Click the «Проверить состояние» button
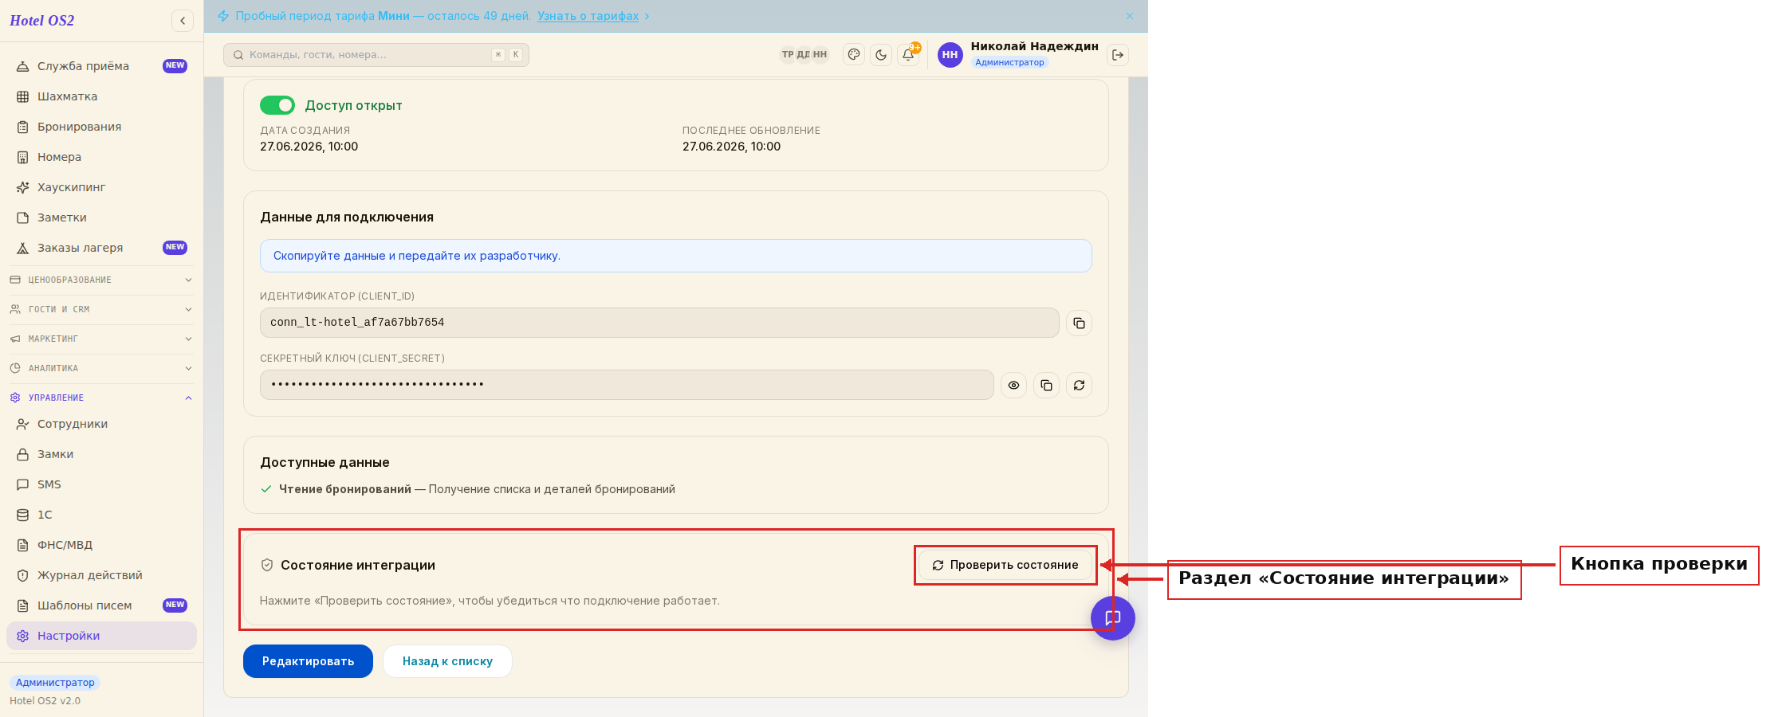Screen dimensions: 1778x717 1005,565
